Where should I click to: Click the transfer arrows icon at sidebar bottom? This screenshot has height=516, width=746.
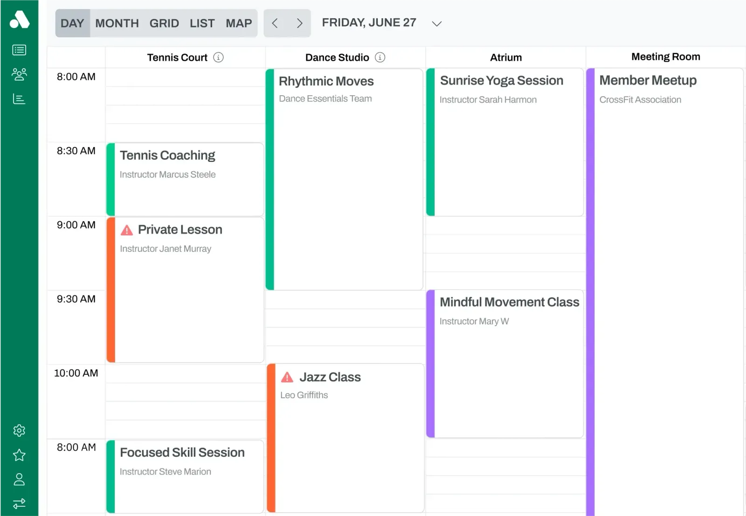(x=19, y=503)
